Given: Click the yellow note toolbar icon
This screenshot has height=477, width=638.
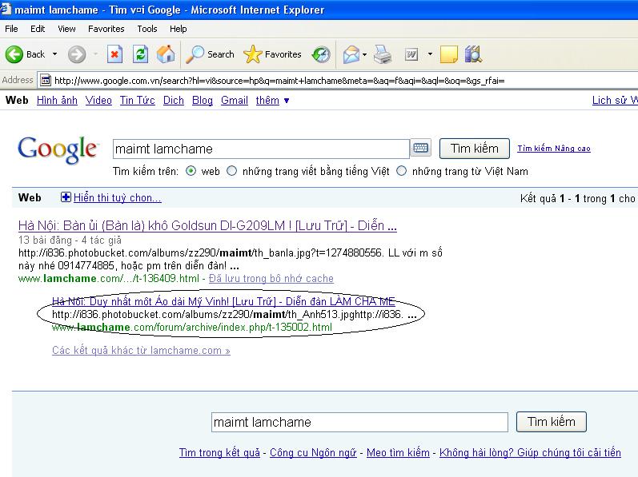Looking at the screenshot, I should click(449, 54).
